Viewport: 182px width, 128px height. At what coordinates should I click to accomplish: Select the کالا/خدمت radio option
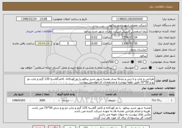(x=116, y=62)
